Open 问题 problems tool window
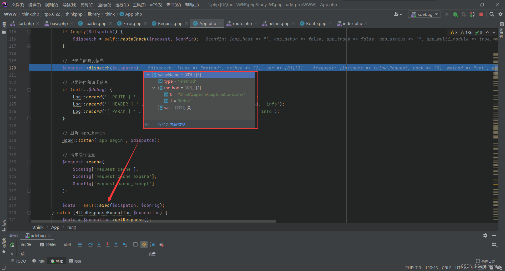This screenshot has height=271, width=505. [38, 261]
